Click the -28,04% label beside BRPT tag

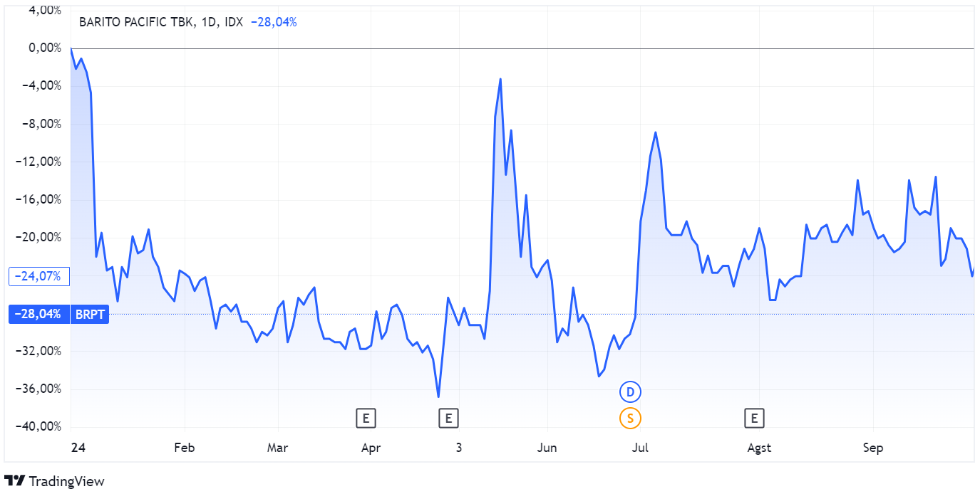pos(38,314)
